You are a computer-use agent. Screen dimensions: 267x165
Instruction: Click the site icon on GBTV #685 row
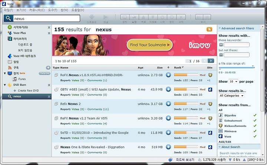point(210,89)
